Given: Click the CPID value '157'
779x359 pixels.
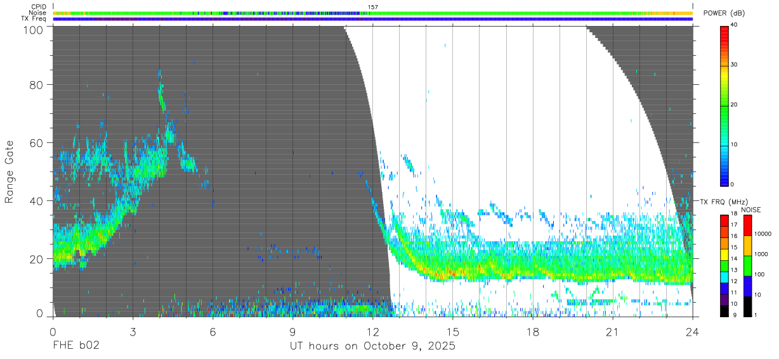Looking at the screenshot, I should pos(373,7).
